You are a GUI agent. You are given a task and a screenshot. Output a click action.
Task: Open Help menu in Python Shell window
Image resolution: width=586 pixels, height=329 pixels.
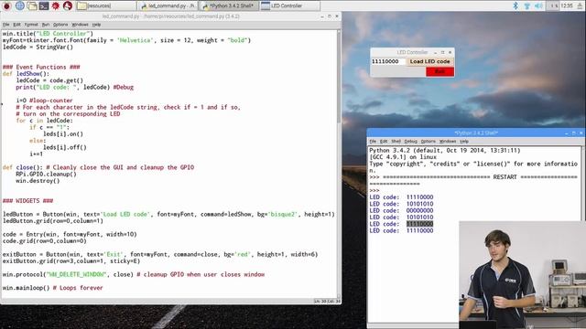pyautogui.click(x=464, y=142)
